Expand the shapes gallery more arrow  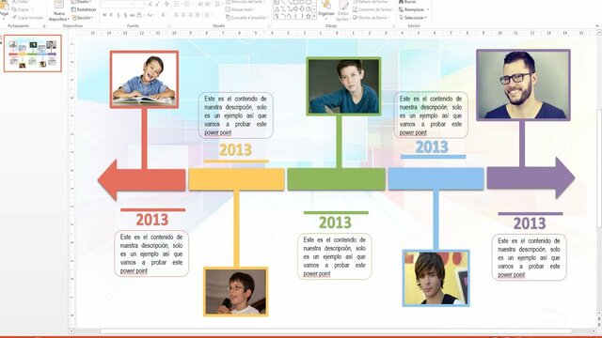314,17
